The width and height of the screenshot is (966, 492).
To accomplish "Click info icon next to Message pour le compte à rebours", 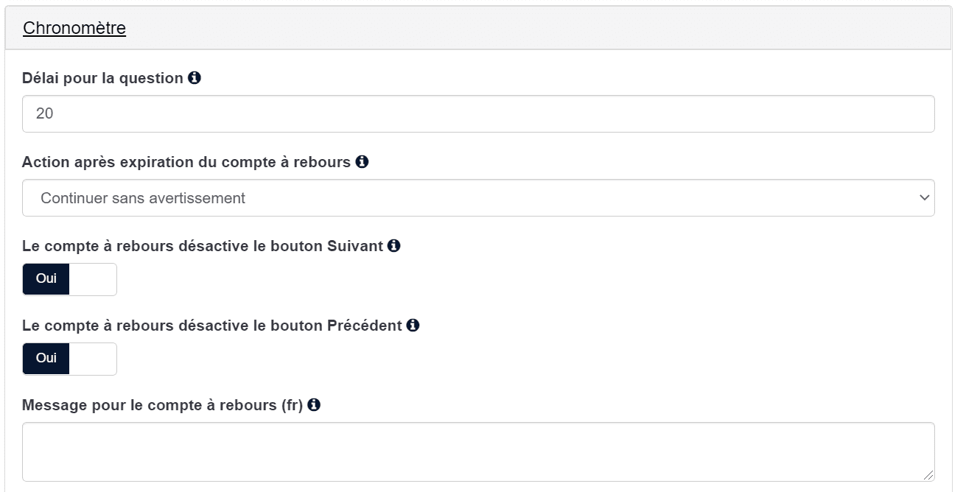I will pos(314,404).
